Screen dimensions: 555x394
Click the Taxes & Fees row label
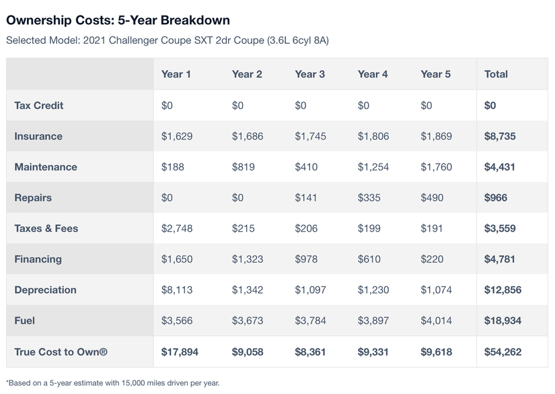click(46, 228)
